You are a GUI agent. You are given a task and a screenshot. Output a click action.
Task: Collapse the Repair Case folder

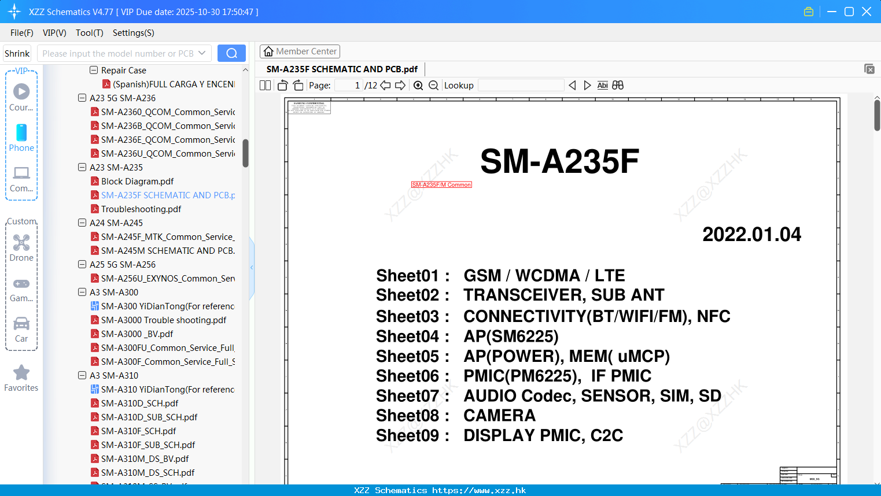[x=94, y=70]
